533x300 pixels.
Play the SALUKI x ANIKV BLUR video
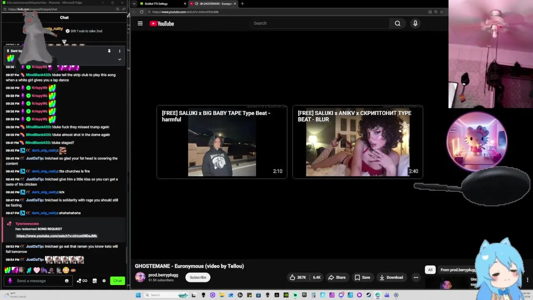coord(358,142)
